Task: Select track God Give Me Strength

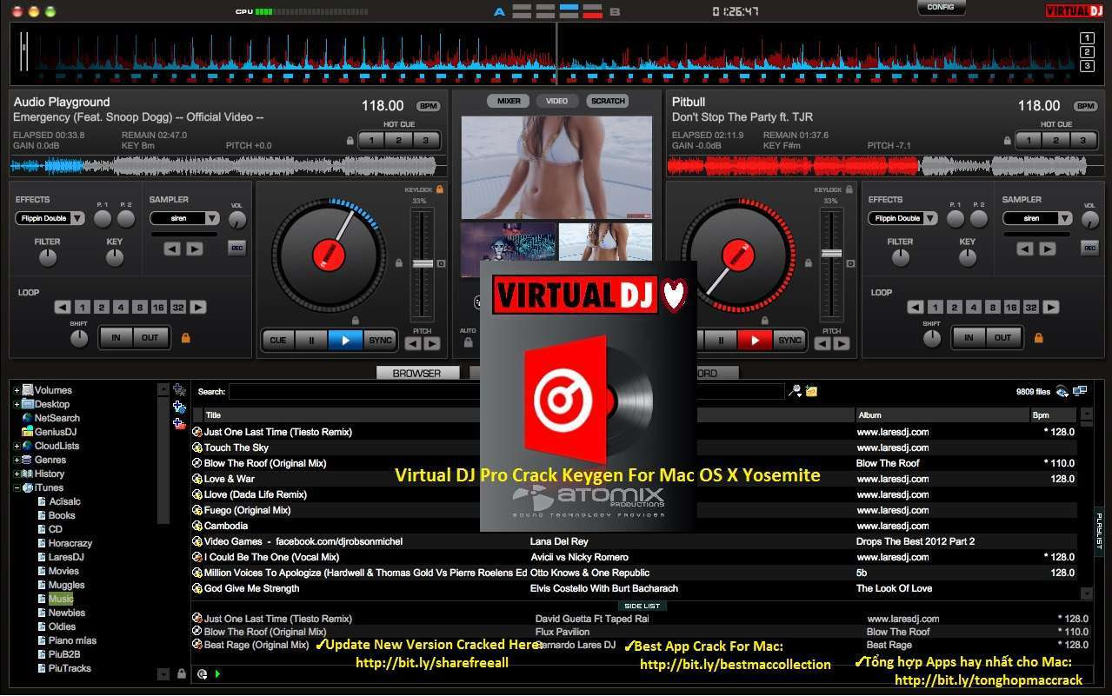Action: (251, 588)
